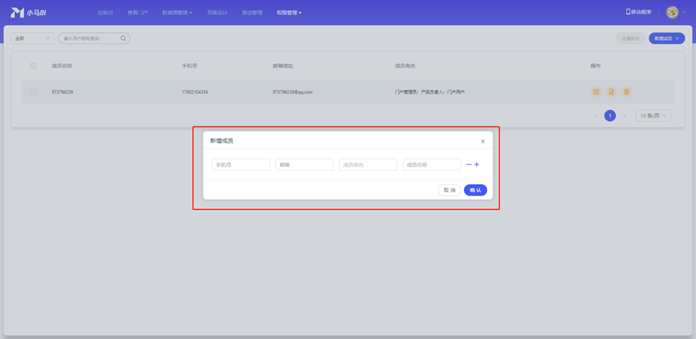Close the 新增成员 dialog with the X

point(483,141)
